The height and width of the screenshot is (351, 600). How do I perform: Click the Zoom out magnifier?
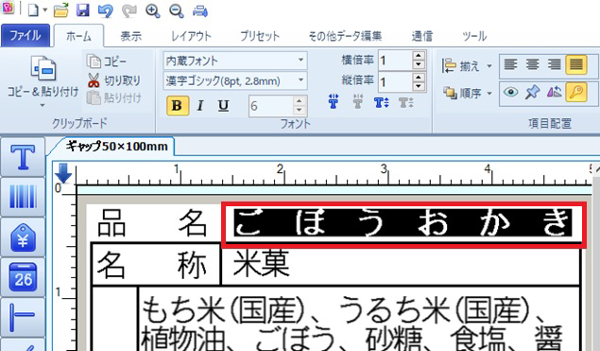[177, 10]
